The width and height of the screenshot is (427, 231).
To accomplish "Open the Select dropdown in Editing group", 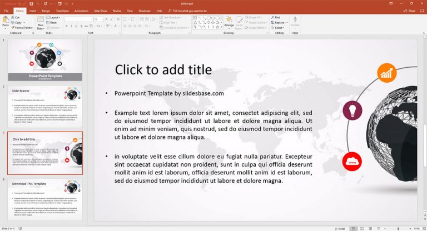I will click(x=278, y=27).
